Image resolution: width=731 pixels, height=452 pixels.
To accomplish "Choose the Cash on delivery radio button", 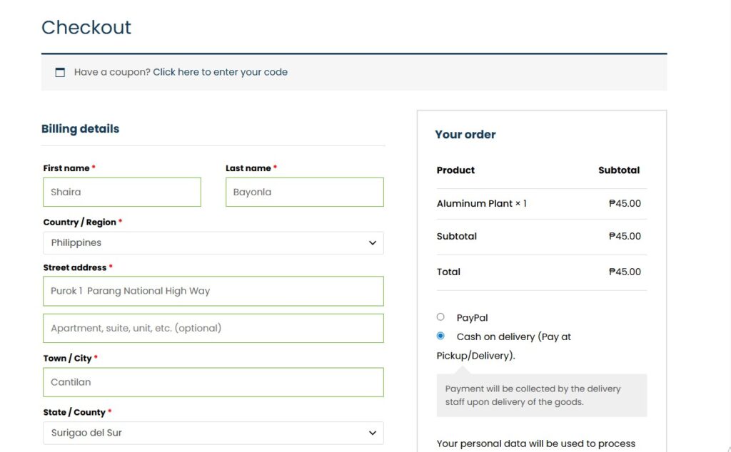I will pos(440,336).
